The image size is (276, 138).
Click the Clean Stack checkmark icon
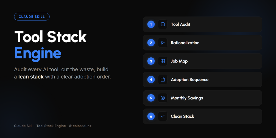163,116
